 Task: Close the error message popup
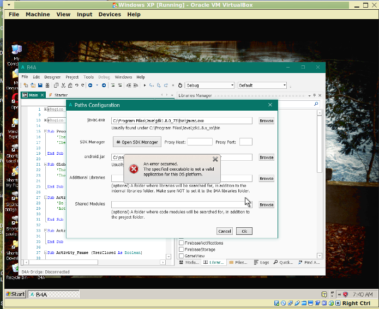click(x=215, y=159)
